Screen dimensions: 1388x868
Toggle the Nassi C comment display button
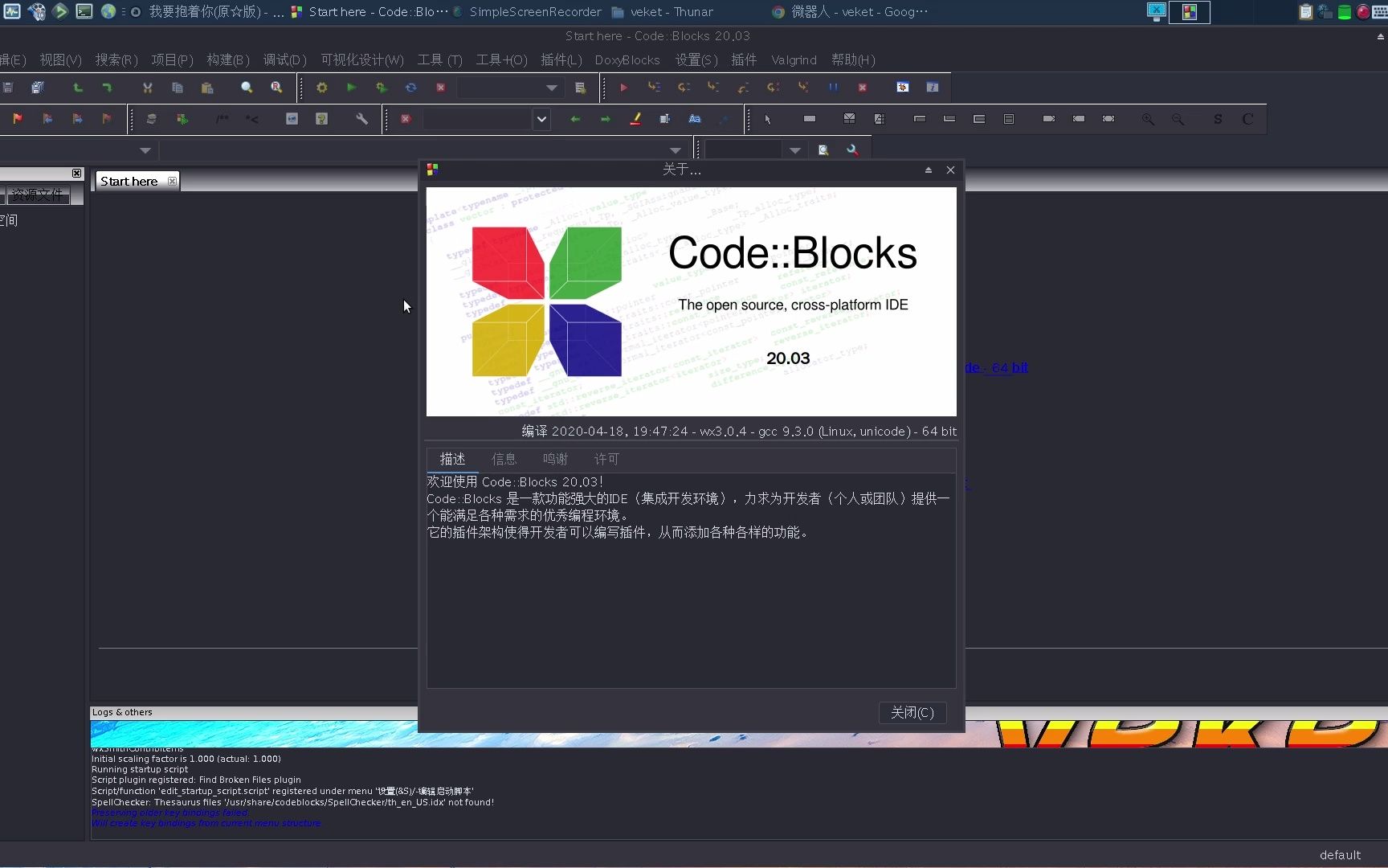(x=1247, y=119)
